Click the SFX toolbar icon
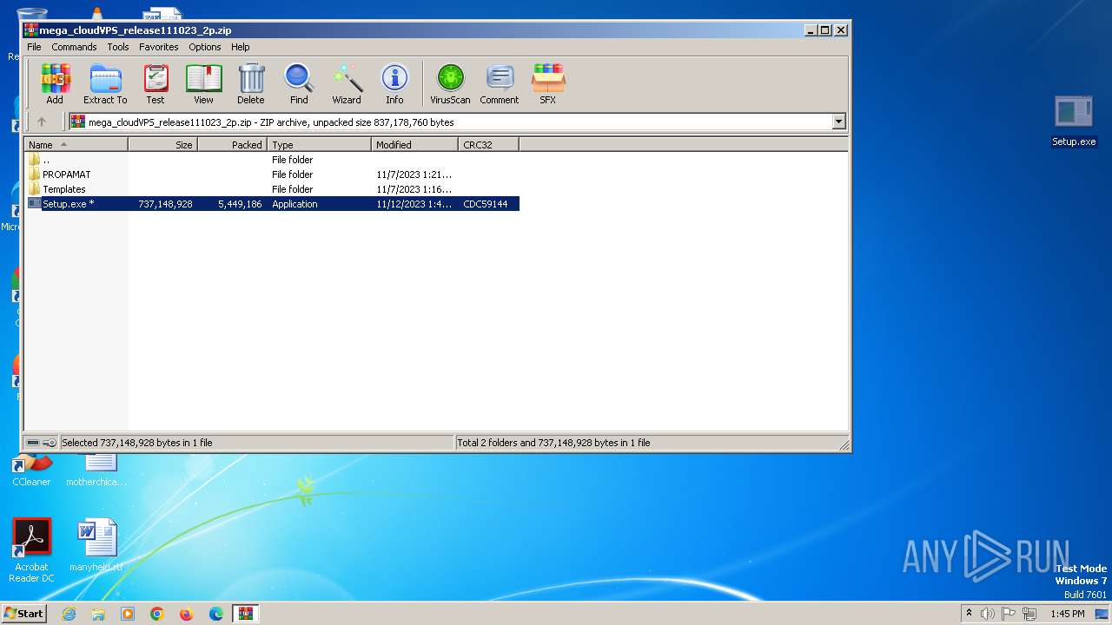The height and width of the screenshot is (625, 1112). [x=547, y=84]
